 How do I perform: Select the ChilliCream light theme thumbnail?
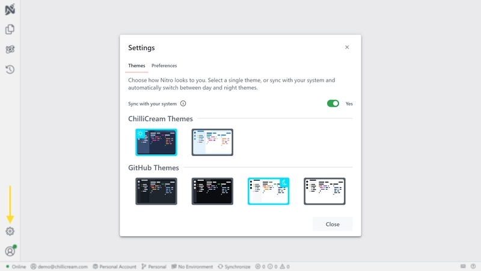pos(212,142)
